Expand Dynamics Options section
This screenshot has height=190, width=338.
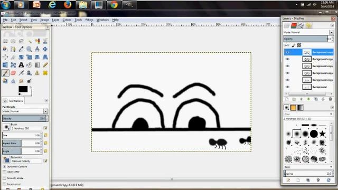tap(5, 167)
